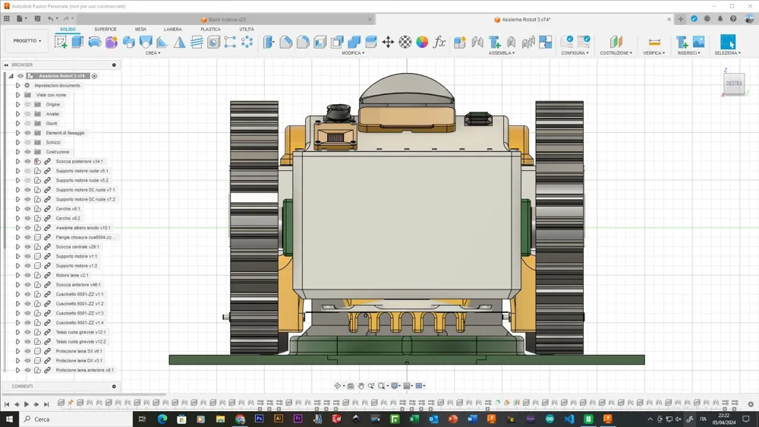Click the Insert image icon
This screenshot has height=427, width=759.
point(698,42)
